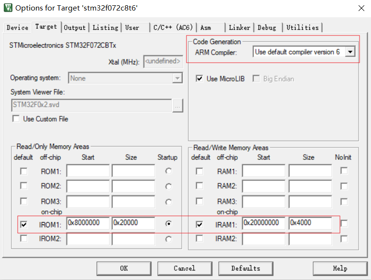The height and width of the screenshot is (280, 371).
Task: Enable the RAM2 default checkbox
Action: (199, 186)
